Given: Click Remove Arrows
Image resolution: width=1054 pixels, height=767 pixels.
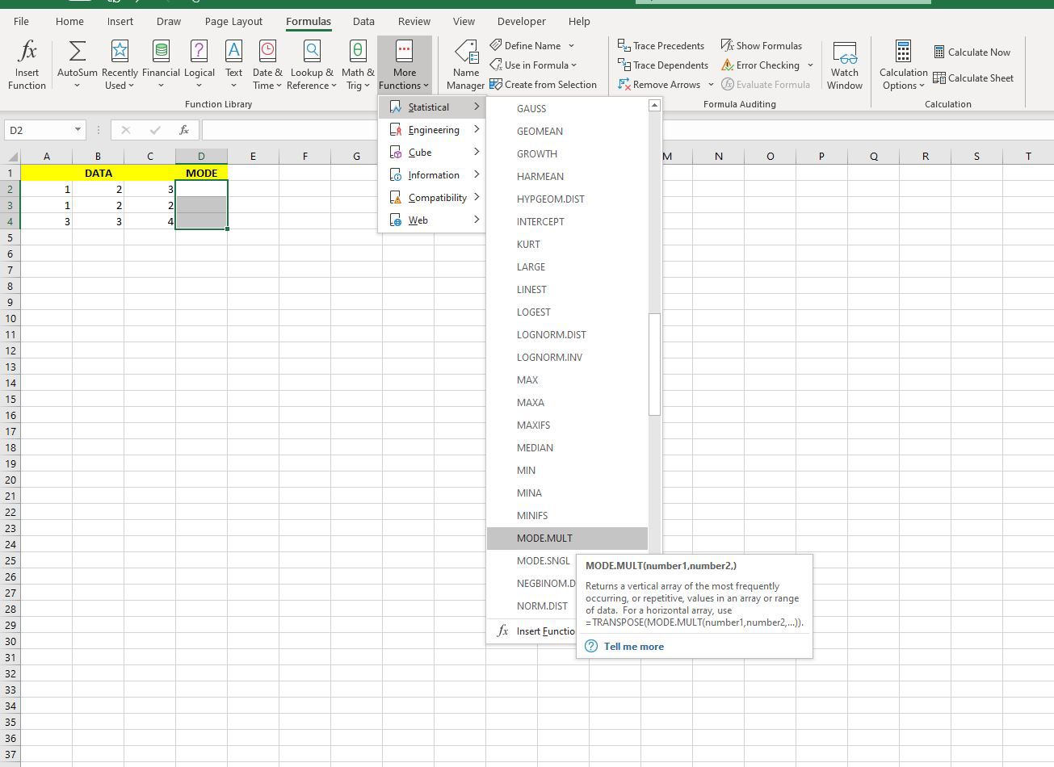Looking at the screenshot, I should click(x=659, y=85).
